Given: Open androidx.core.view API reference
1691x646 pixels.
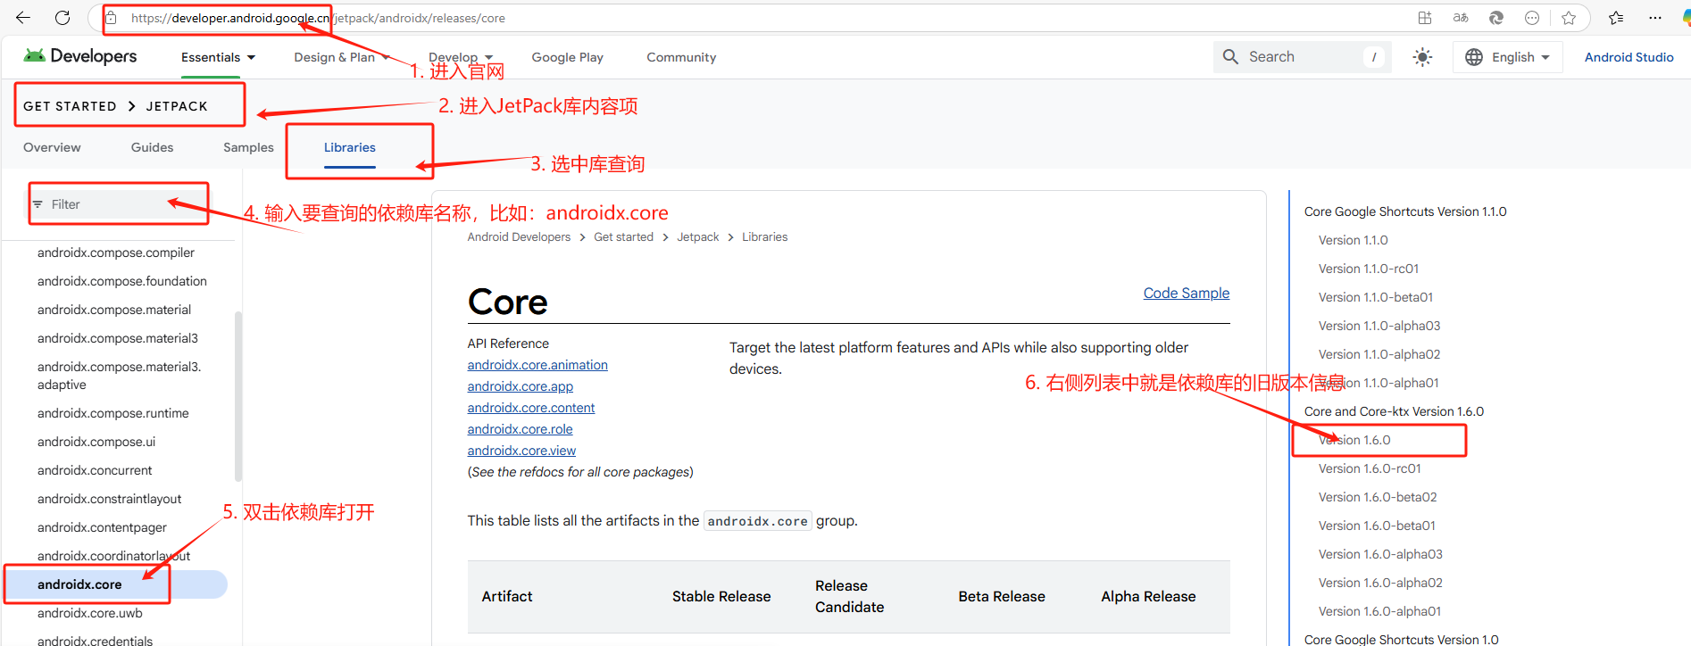Looking at the screenshot, I should tap(521, 451).
